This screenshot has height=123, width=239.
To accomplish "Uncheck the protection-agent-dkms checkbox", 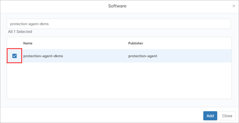I will point(15,56).
